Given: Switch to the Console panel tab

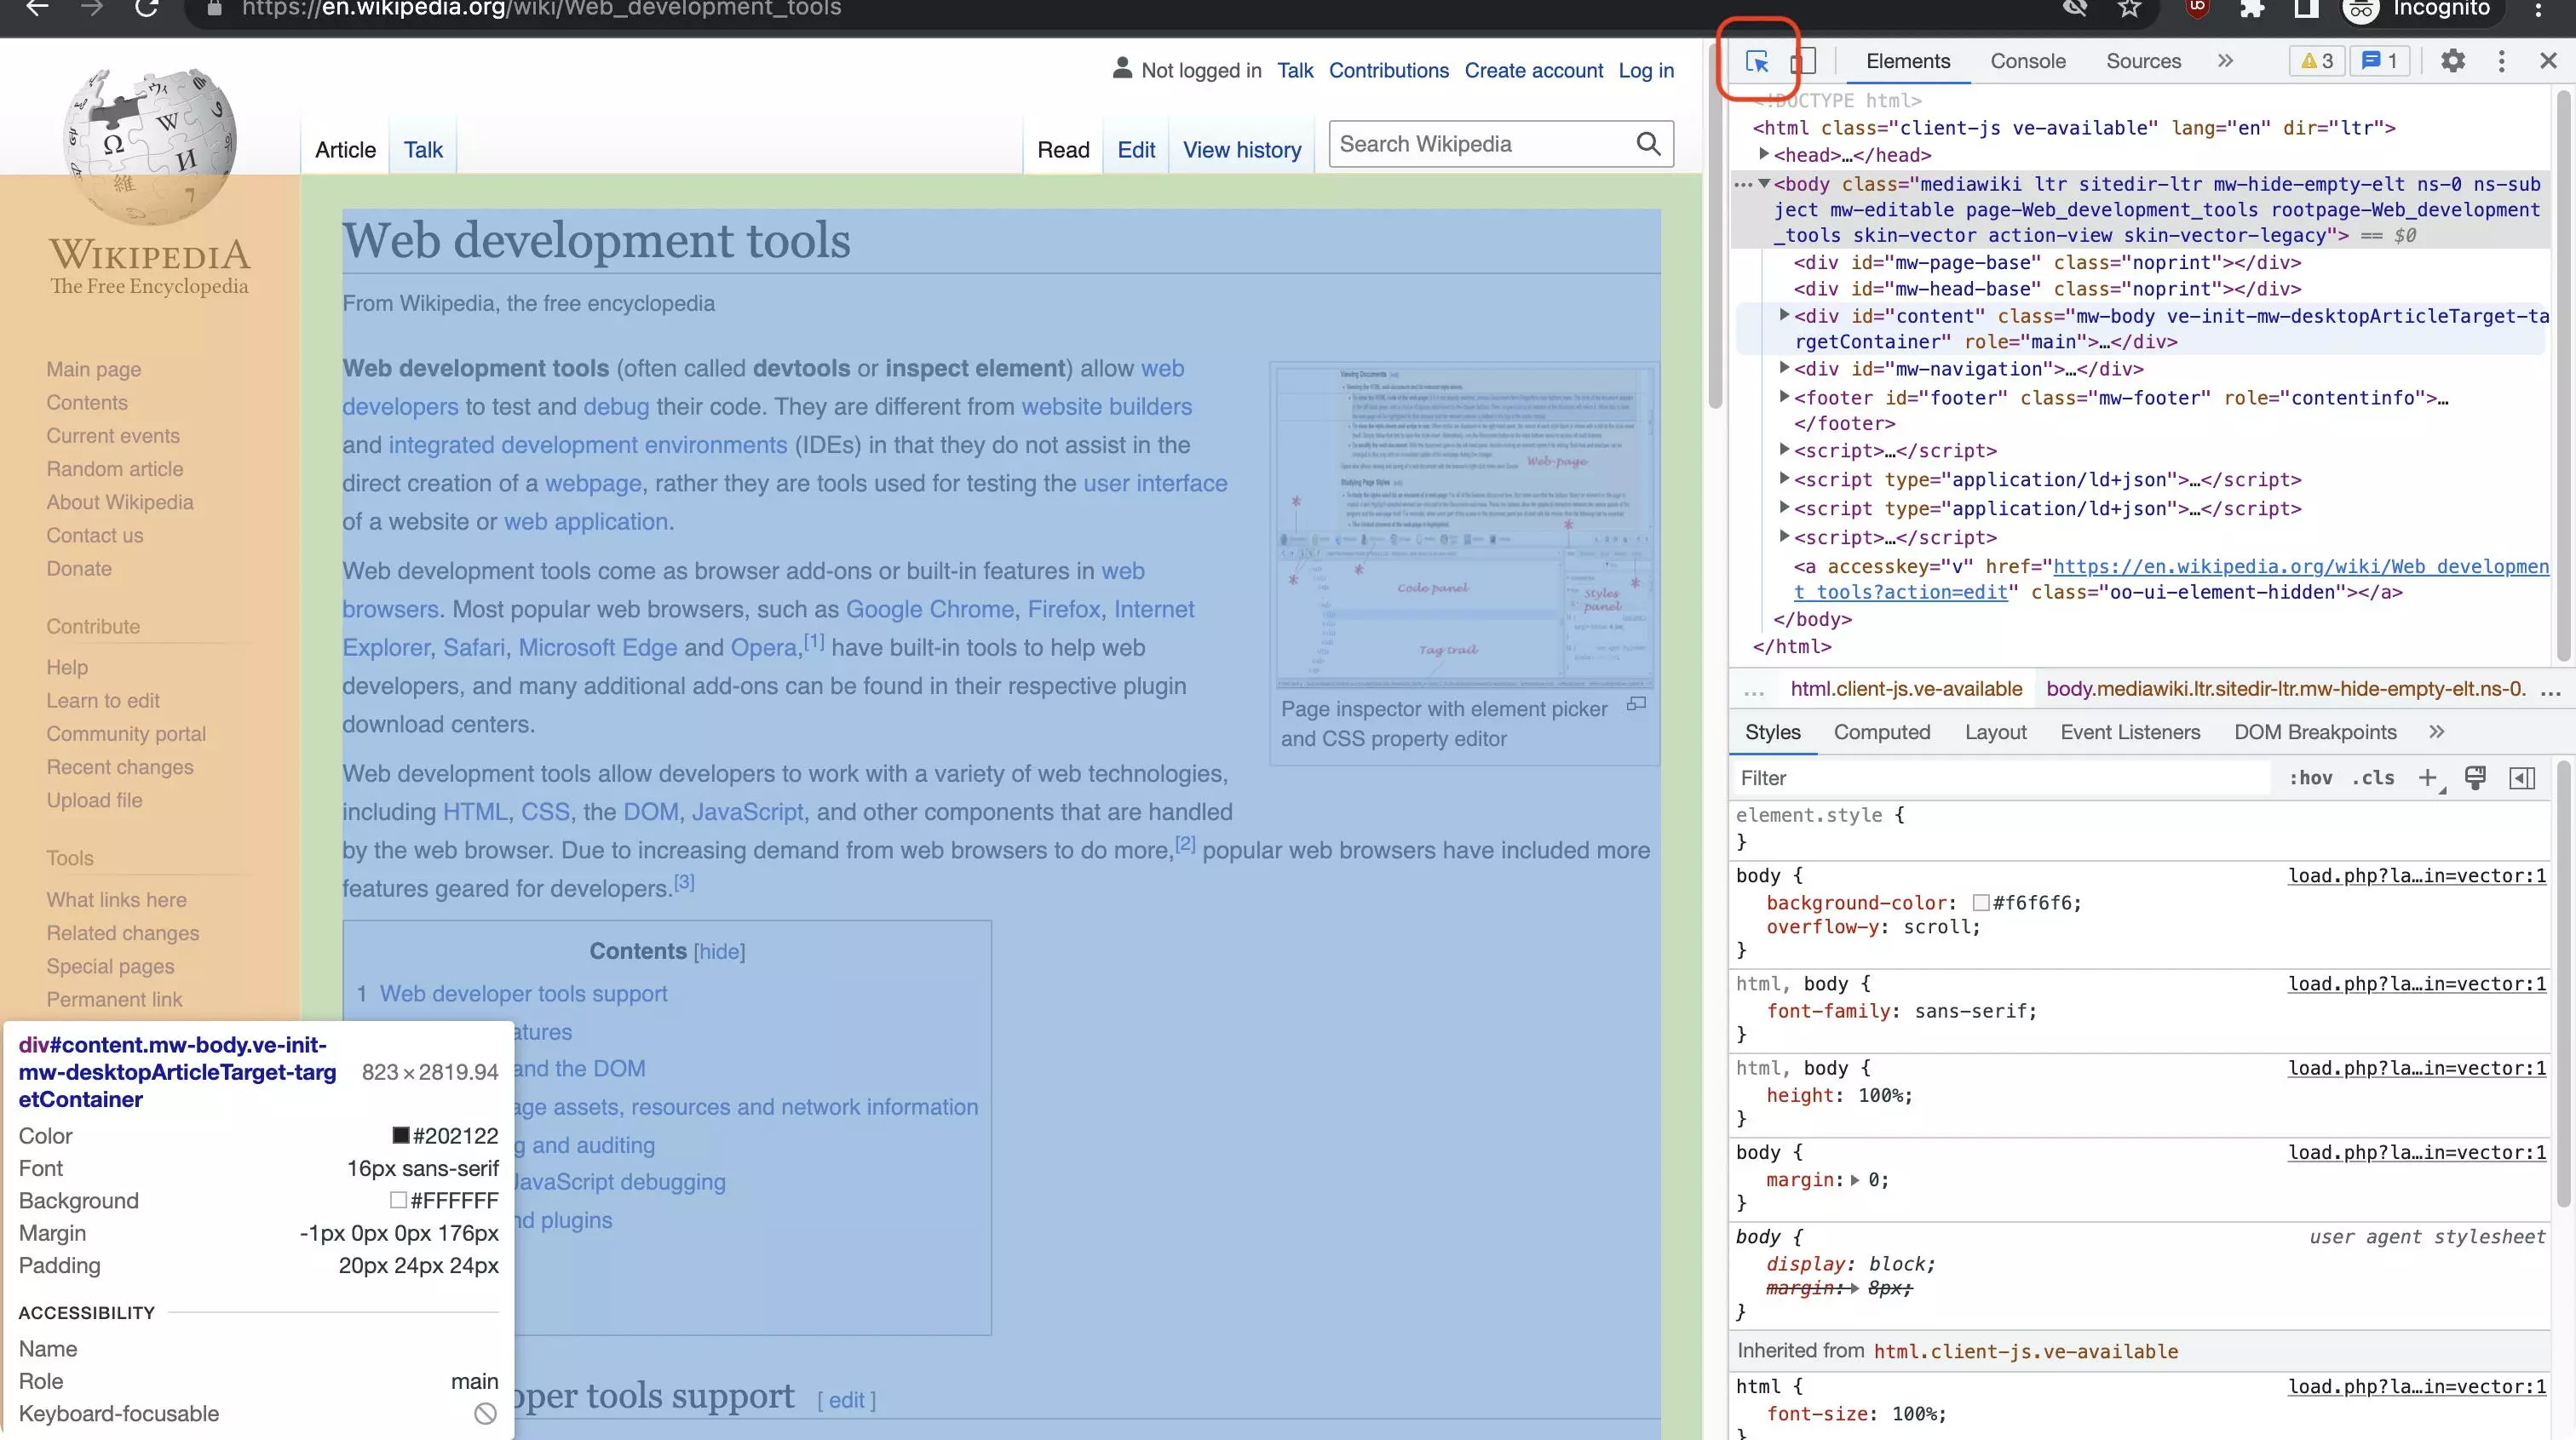Looking at the screenshot, I should pos(2027,60).
